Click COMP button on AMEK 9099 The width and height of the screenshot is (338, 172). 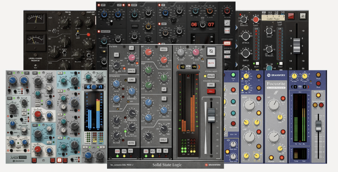[35, 73]
